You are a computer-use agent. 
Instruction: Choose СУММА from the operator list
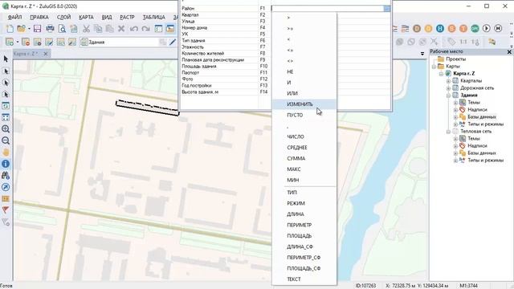[304, 158]
